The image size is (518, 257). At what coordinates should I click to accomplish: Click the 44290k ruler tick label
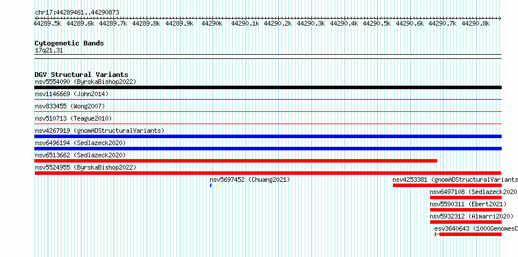(x=212, y=23)
